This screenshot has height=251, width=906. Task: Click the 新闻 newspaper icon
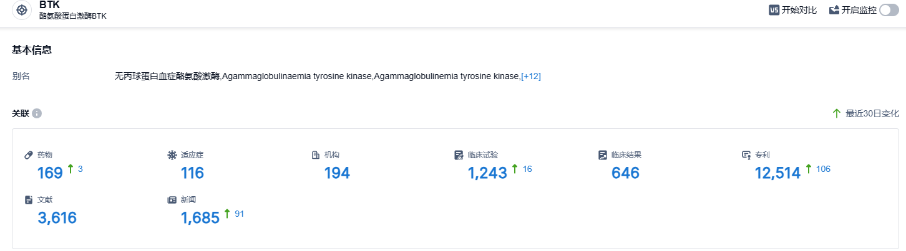tap(172, 200)
